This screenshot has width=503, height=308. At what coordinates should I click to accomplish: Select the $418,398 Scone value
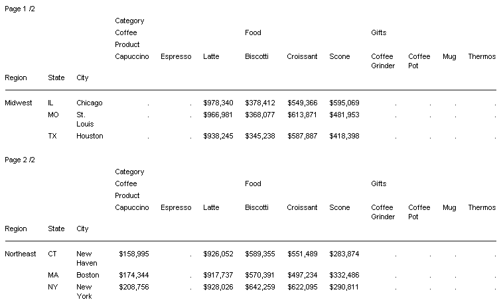point(344,136)
